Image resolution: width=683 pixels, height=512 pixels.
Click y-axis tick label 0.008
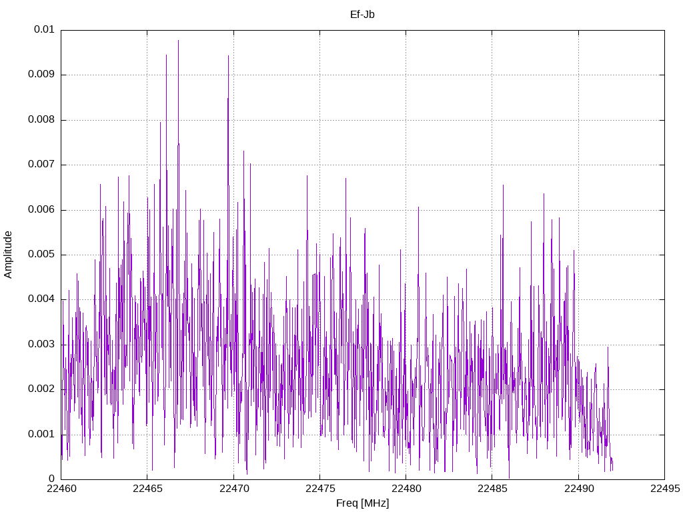(41, 120)
